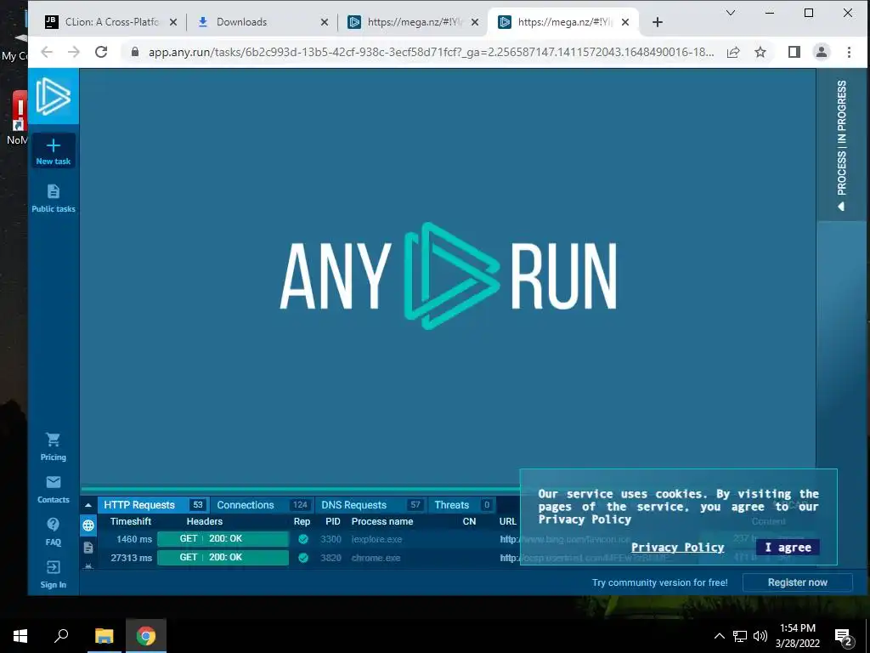
Task: Select the chrome.exe process name
Action: pos(376,558)
